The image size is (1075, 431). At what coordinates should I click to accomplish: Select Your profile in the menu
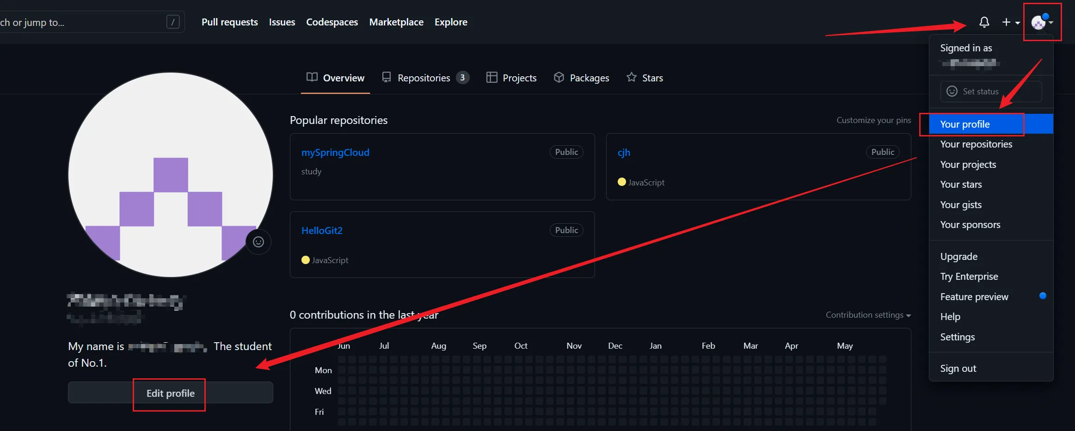point(965,124)
